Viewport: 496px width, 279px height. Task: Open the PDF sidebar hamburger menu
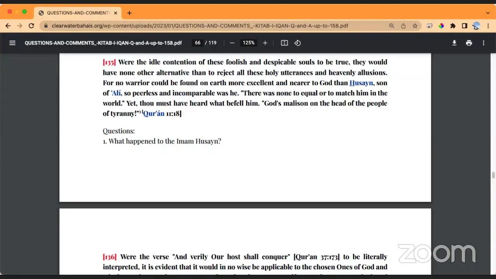[12, 43]
